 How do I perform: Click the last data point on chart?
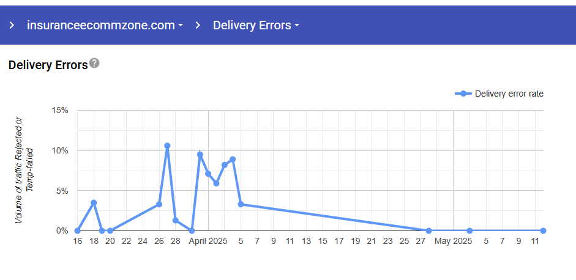pyautogui.click(x=543, y=230)
